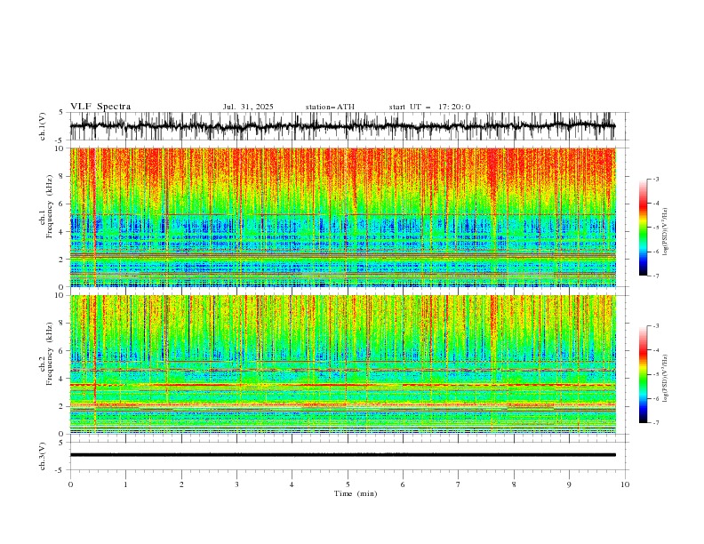Click the '-3' value on ch.1 color bar
704x544 pixels.
pyautogui.click(x=655, y=179)
